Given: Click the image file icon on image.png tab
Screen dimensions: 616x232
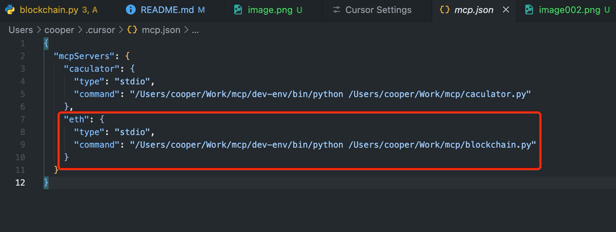Looking at the screenshot, I should pyautogui.click(x=238, y=10).
